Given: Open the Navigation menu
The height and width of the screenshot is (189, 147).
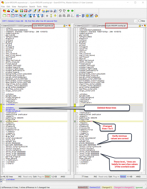Looking at the screenshot, I should (x=23, y=7).
